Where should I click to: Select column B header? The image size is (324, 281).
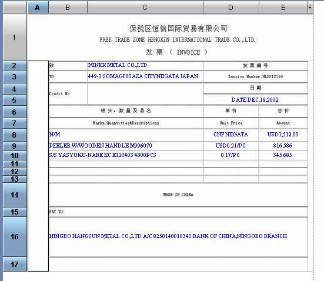(x=68, y=8)
